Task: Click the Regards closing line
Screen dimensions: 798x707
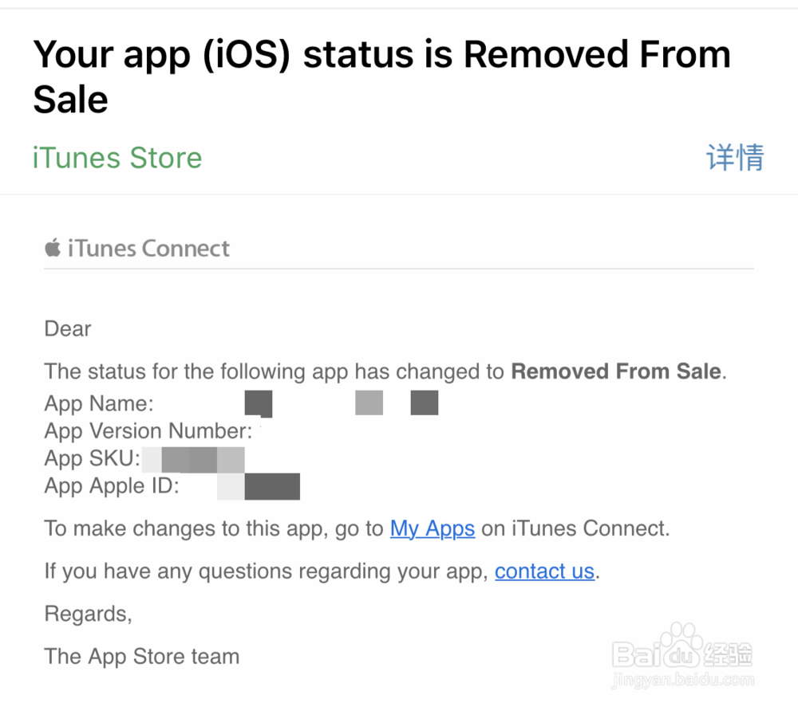Action: point(89,614)
